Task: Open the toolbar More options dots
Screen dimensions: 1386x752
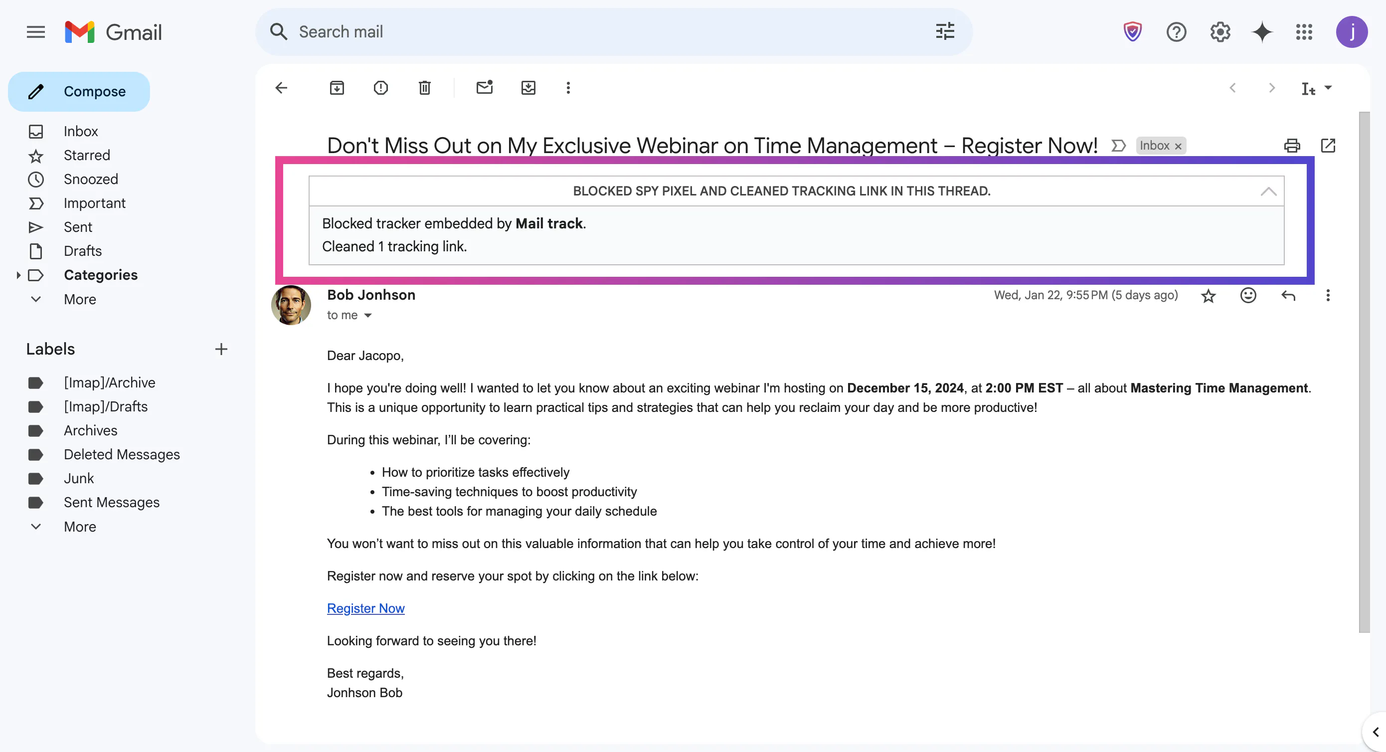Action: click(568, 88)
